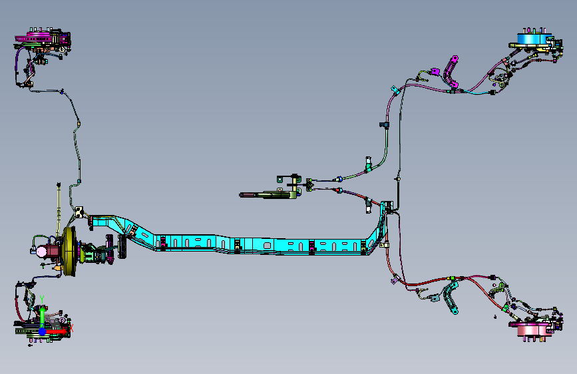Viewport: 577px width, 374px height.
Task: Select the vertical yellow rod above booster
Action: click(59, 210)
